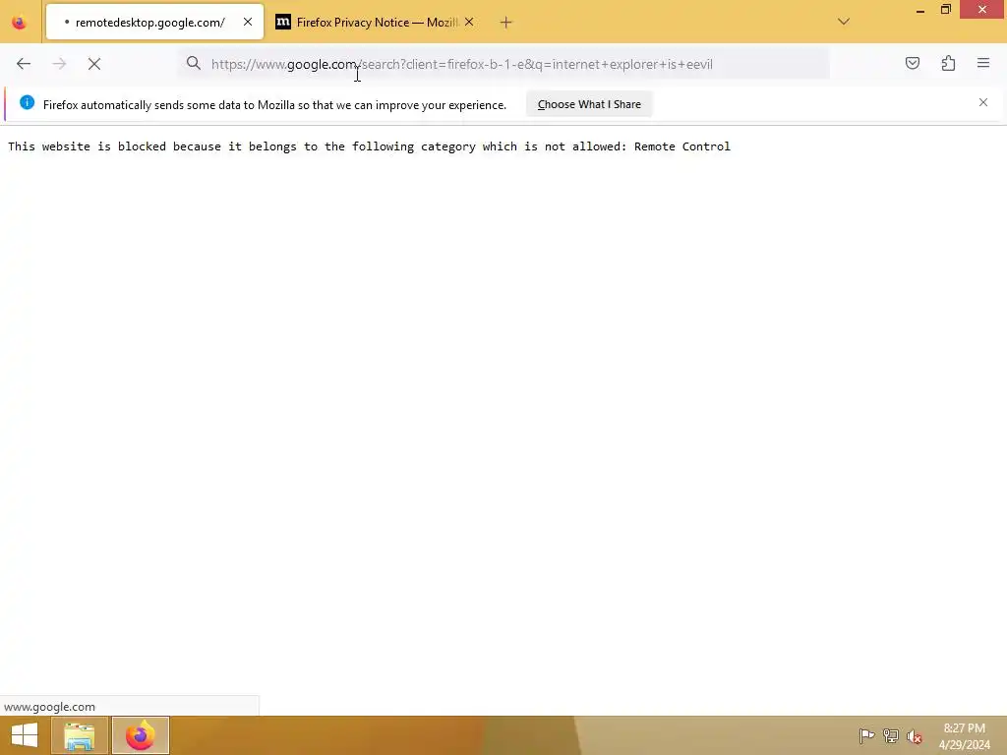Open File Explorer from the taskbar
1007x755 pixels.
point(80,735)
